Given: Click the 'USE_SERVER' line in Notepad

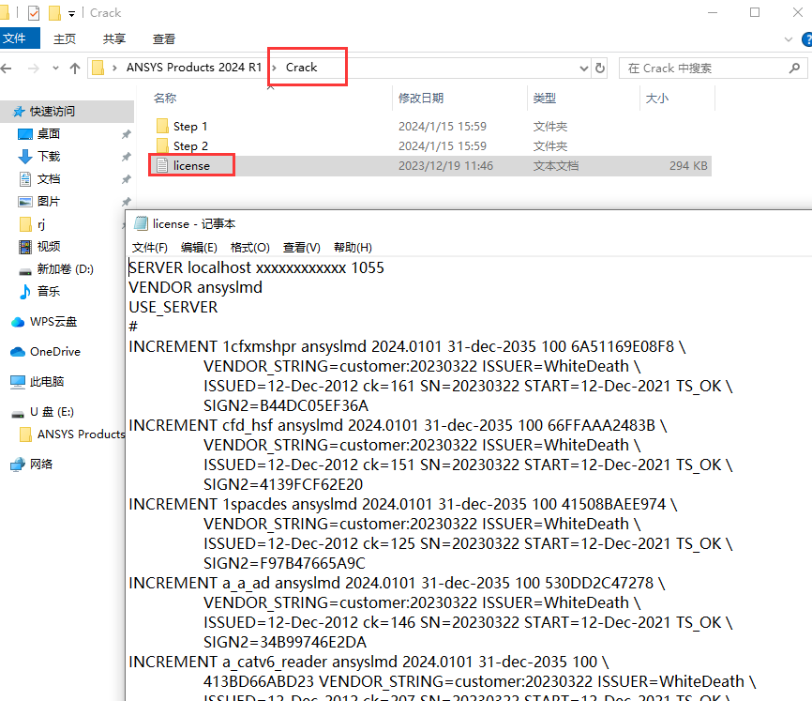Looking at the screenshot, I should [173, 307].
